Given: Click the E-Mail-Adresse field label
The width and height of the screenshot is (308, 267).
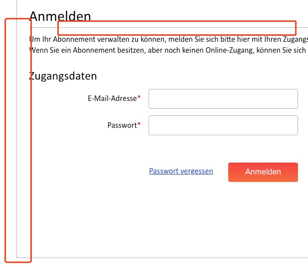Looking at the screenshot, I should pyautogui.click(x=112, y=99).
